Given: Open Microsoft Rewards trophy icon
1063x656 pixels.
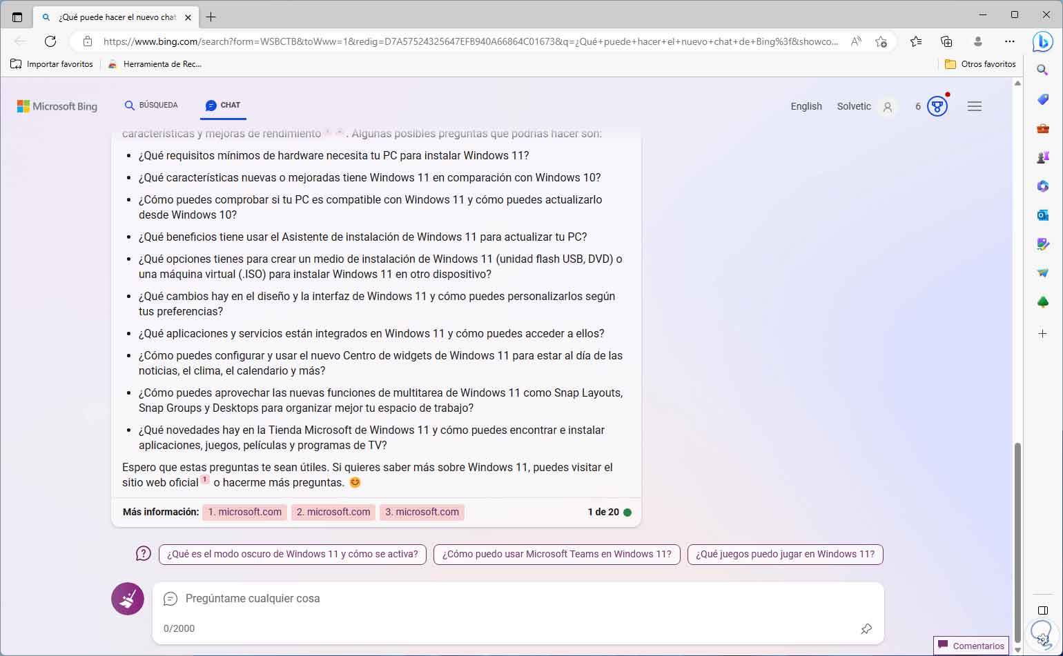Looking at the screenshot, I should point(937,106).
